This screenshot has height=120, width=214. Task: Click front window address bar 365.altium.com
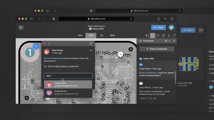pyautogui.click(x=96, y=19)
